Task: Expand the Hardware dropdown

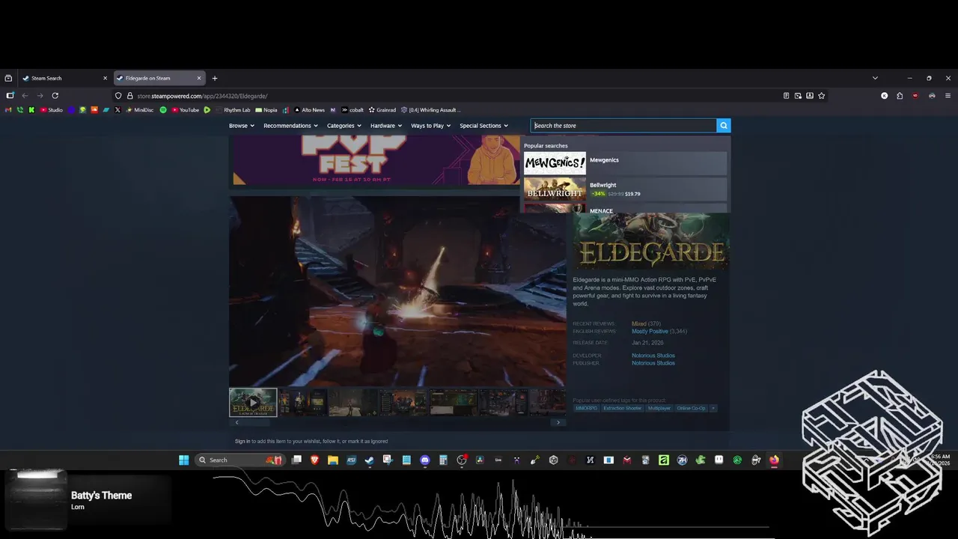Action: tap(386, 126)
